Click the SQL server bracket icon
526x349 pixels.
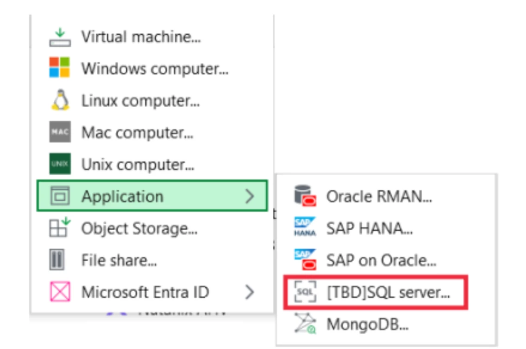(x=305, y=293)
